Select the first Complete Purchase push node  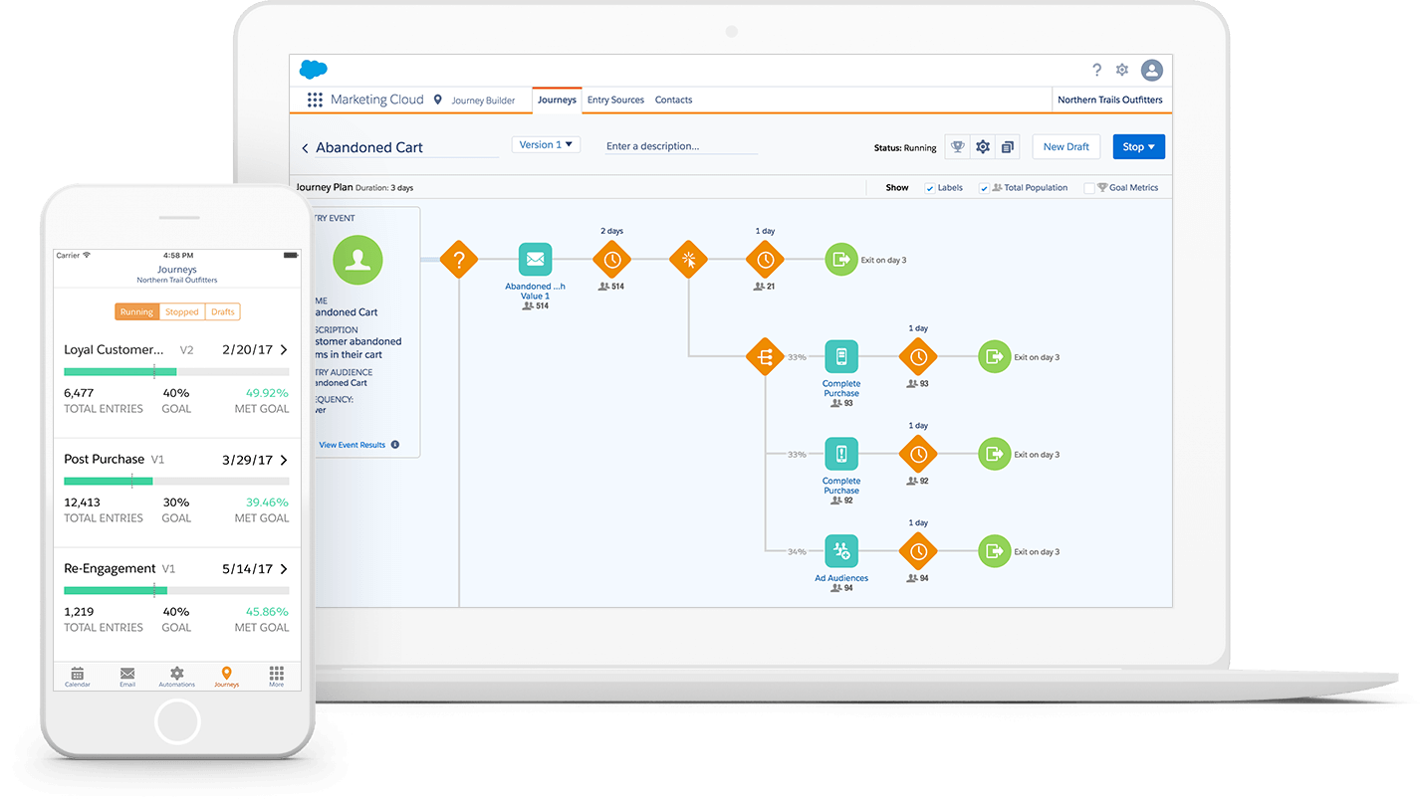[841, 357]
